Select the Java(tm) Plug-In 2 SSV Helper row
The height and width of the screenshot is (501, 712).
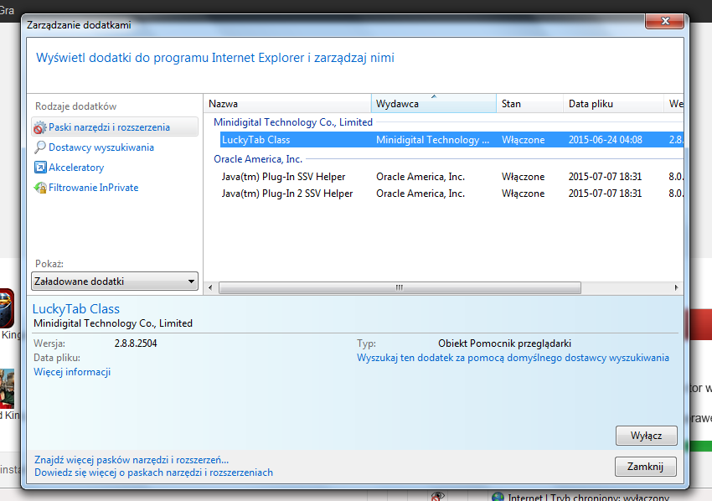coord(451,194)
